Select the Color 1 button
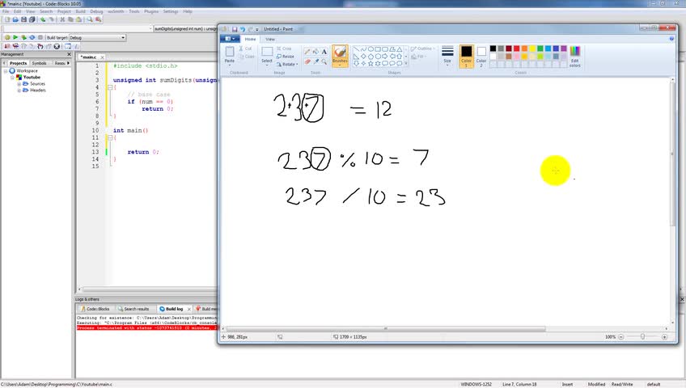 467,56
